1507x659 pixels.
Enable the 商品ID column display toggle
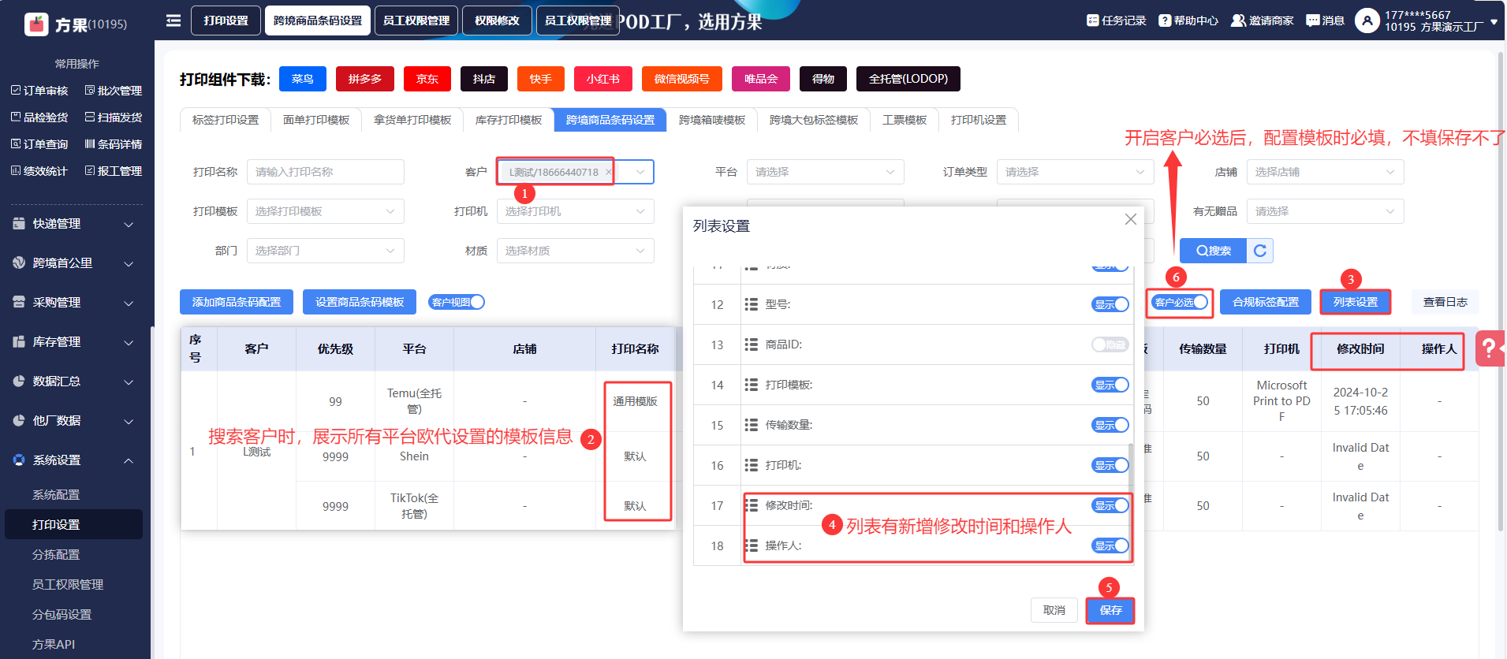[x=1110, y=344]
